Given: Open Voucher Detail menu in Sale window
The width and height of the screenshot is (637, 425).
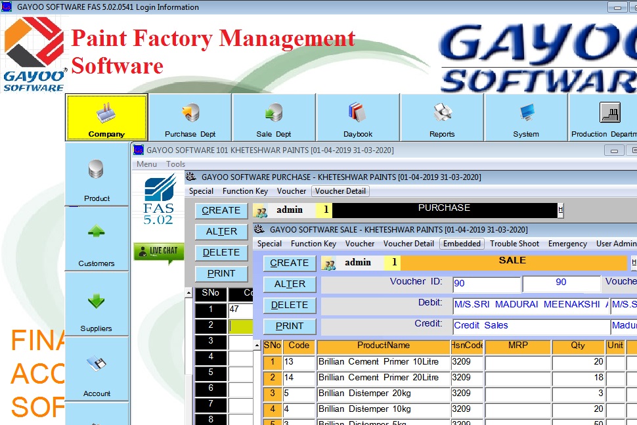Looking at the screenshot, I should (x=408, y=244).
